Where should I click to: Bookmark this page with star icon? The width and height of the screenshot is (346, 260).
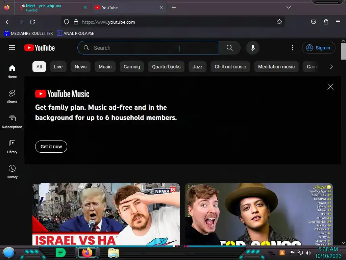point(279,22)
